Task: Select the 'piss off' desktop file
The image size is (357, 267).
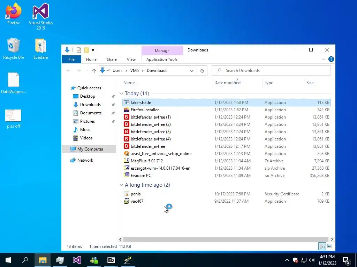Action: click(x=14, y=119)
